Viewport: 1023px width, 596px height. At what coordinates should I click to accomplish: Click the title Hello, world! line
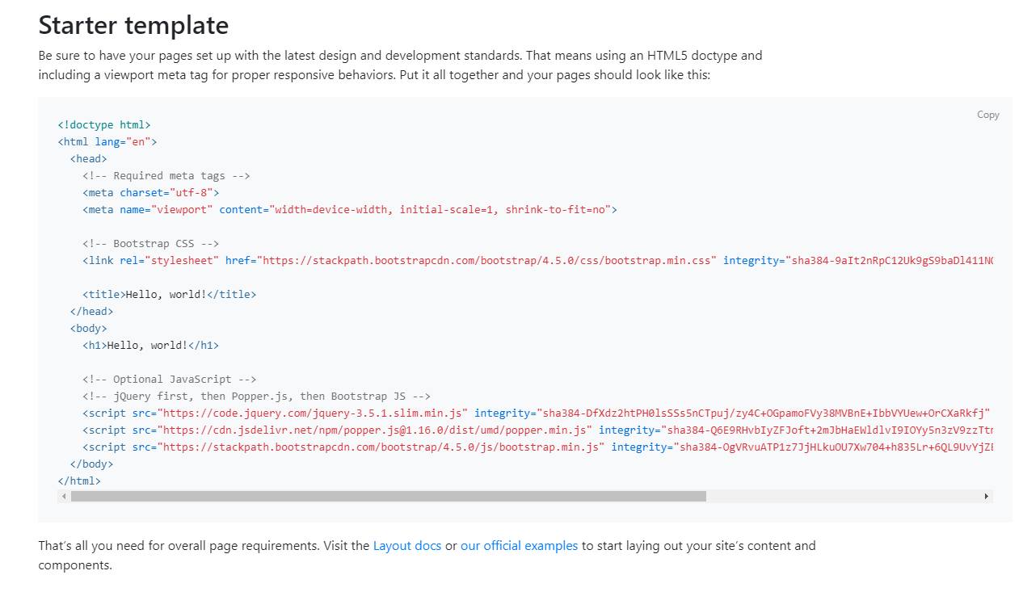(x=169, y=295)
